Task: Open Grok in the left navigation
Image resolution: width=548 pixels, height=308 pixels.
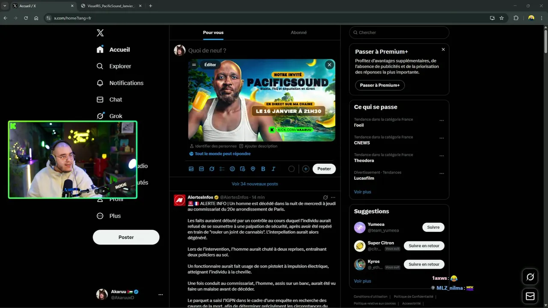Action: [x=109, y=116]
